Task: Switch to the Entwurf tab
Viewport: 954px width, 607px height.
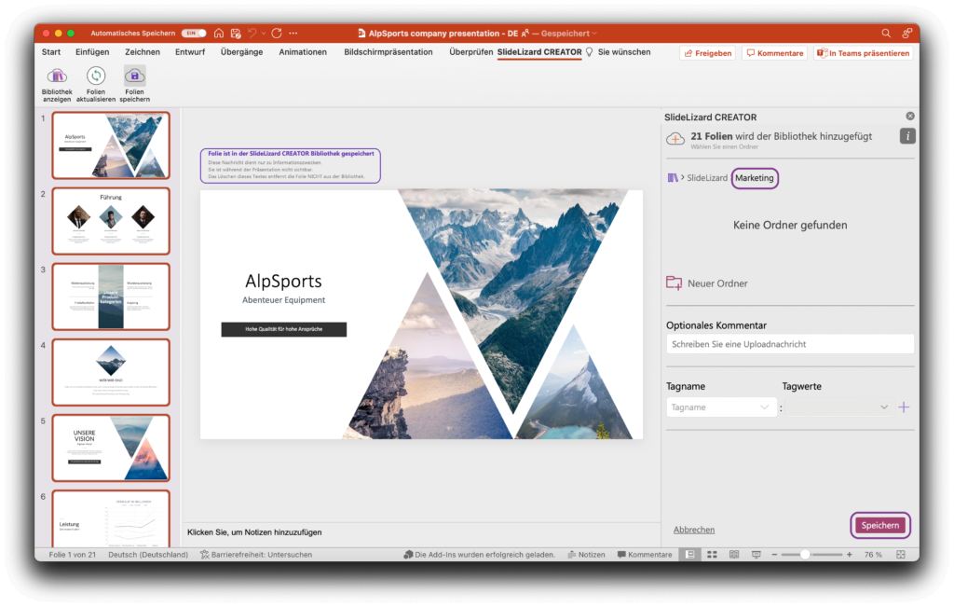Action: (190, 52)
